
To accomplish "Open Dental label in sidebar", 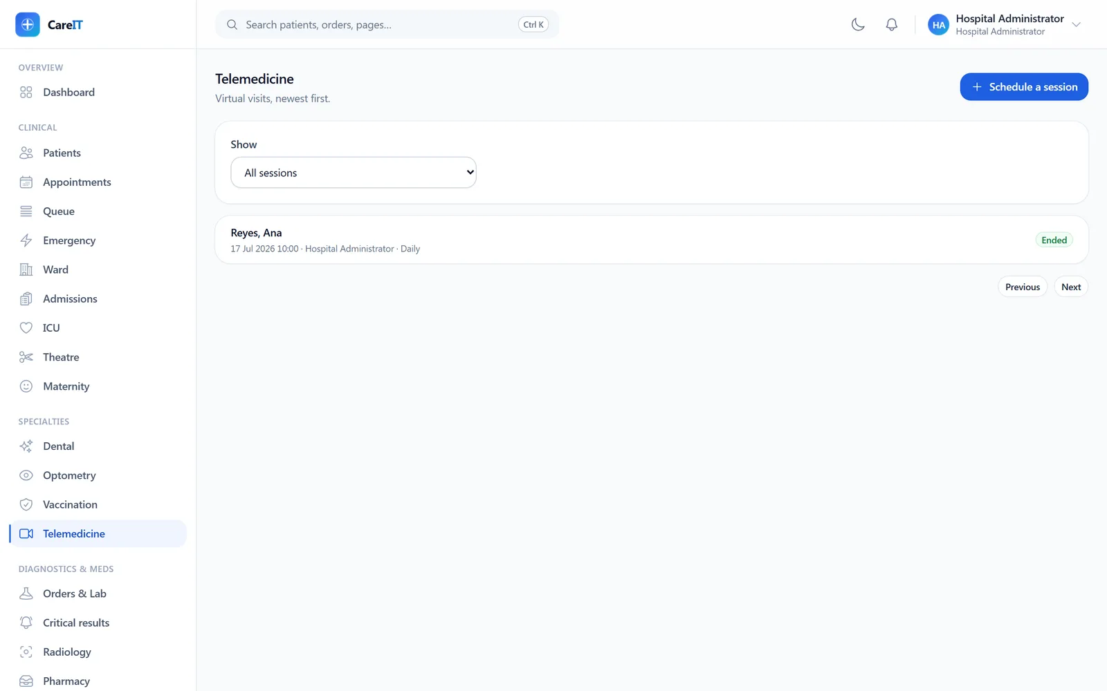I will click(x=59, y=446).
